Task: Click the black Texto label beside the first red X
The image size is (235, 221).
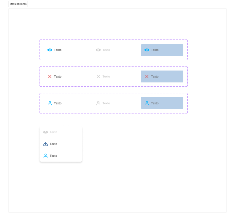Action: [58, 77]
